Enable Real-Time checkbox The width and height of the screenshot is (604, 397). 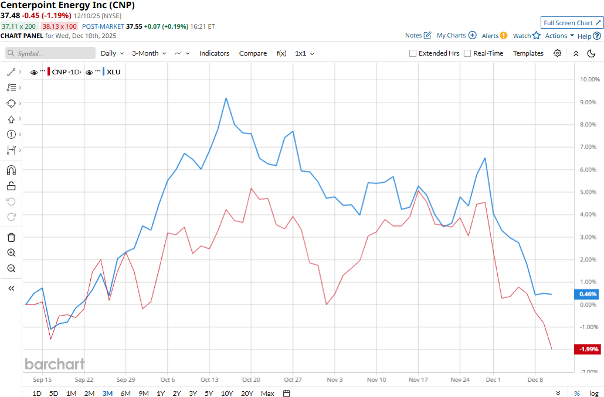coord(467,53)
